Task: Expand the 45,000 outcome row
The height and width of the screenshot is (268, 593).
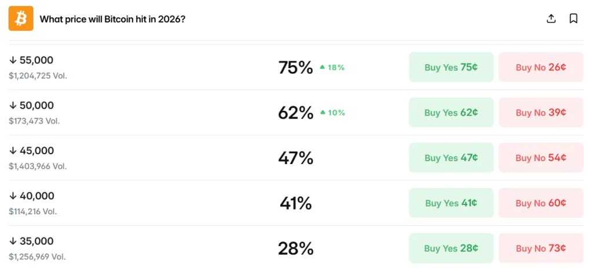Action: point(296,158)
